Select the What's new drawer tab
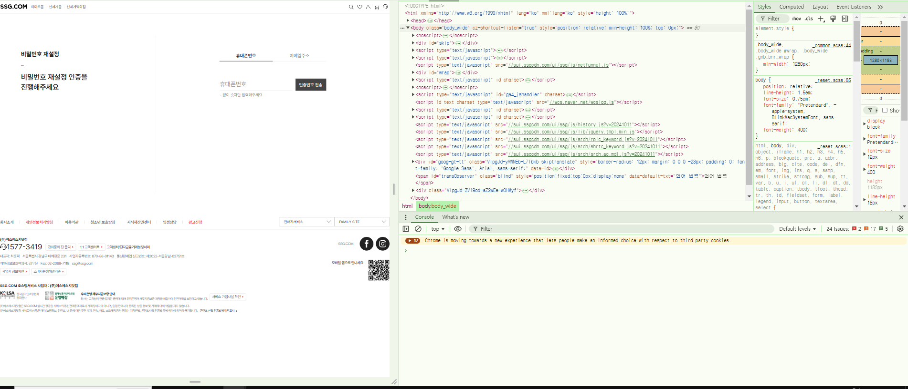Viewport: 908px width, 389px height. (x=455, y=217)
